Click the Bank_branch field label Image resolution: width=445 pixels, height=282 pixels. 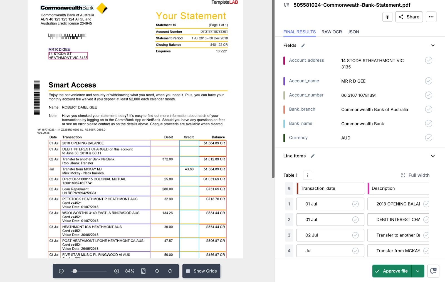[x=302, y=109]
